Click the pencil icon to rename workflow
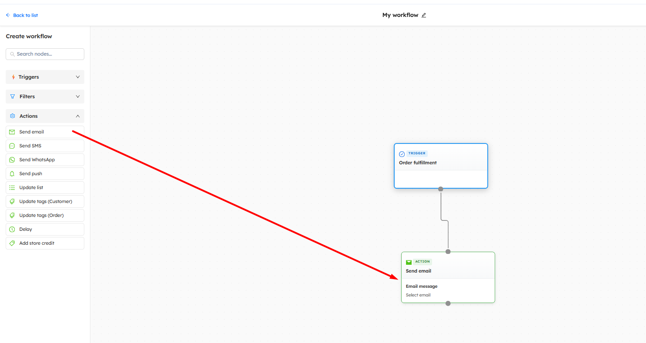Image resolution: width=646 pixels, height=343 pixels. click(424, 15)
